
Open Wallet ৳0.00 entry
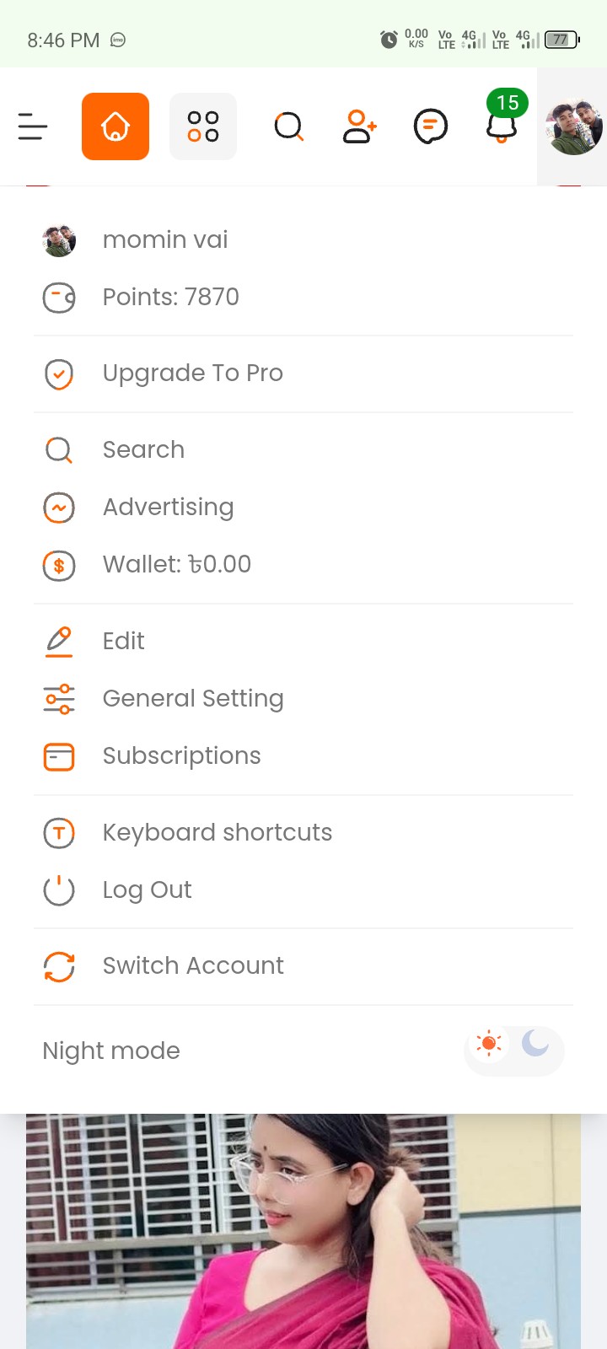(176, 565)
